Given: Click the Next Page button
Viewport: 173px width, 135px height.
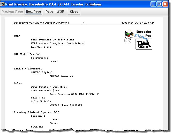Looking at the screenshot, I should pyautogui.click(x=33, y=12).
